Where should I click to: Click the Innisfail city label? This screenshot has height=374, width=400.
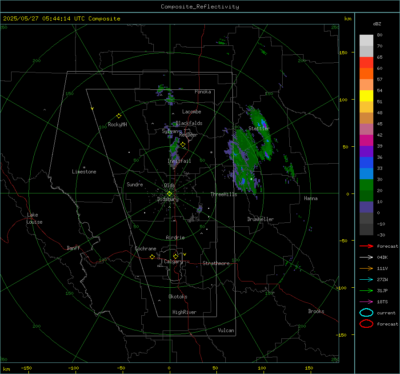179,161
